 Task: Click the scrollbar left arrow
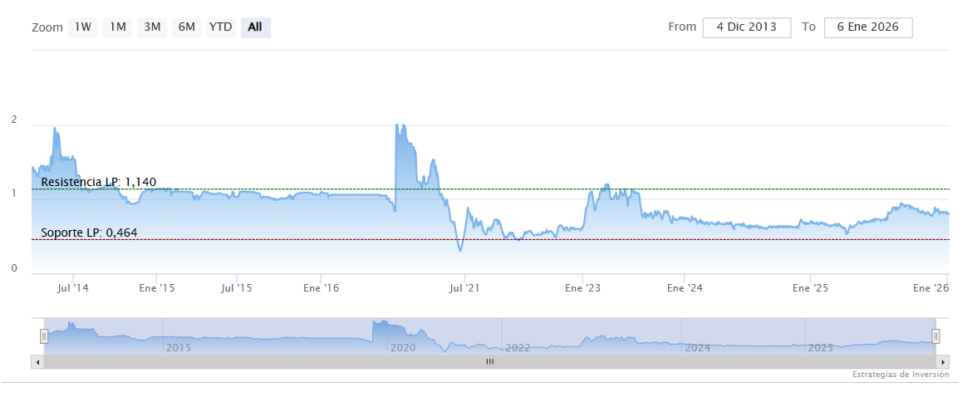coord(37,361)
